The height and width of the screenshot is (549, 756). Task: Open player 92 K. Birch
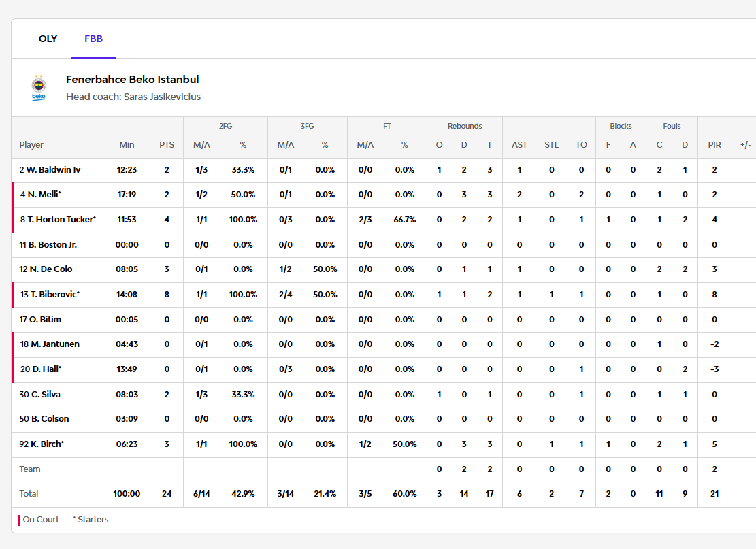[42, 444]
